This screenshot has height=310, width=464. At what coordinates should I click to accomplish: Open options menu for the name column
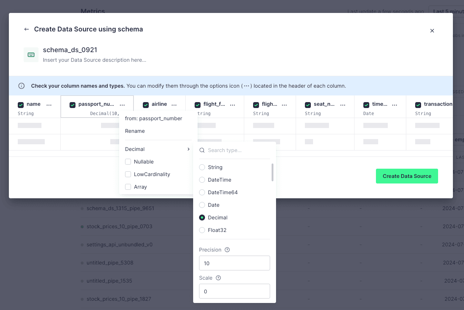point(49,104)
